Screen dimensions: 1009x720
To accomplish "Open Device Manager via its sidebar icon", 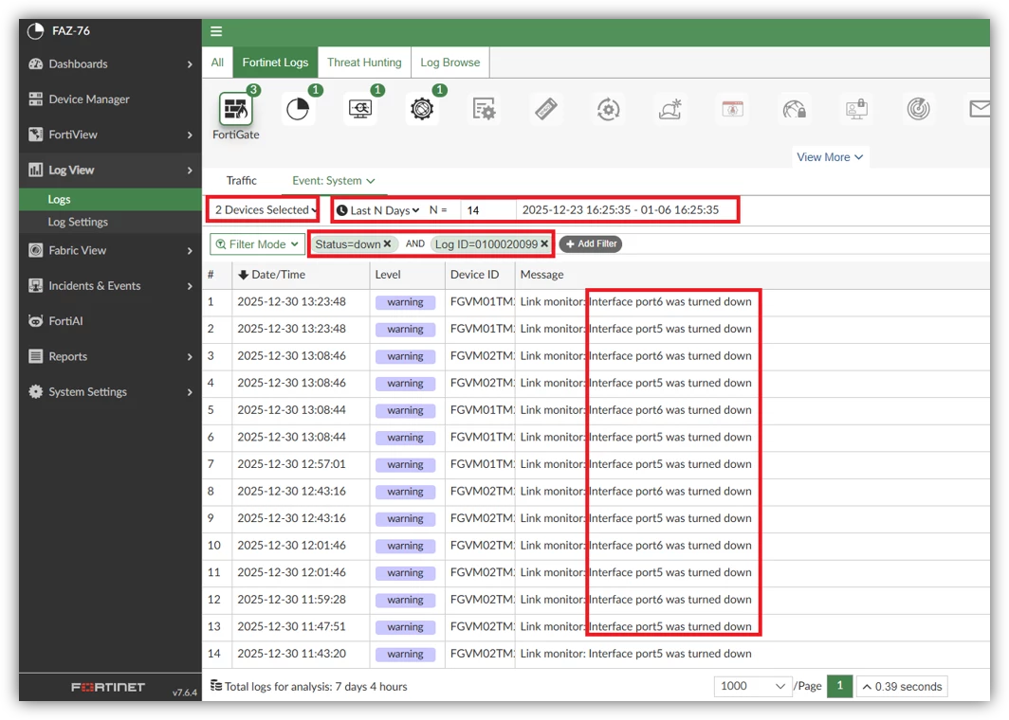I will point(36,99).
